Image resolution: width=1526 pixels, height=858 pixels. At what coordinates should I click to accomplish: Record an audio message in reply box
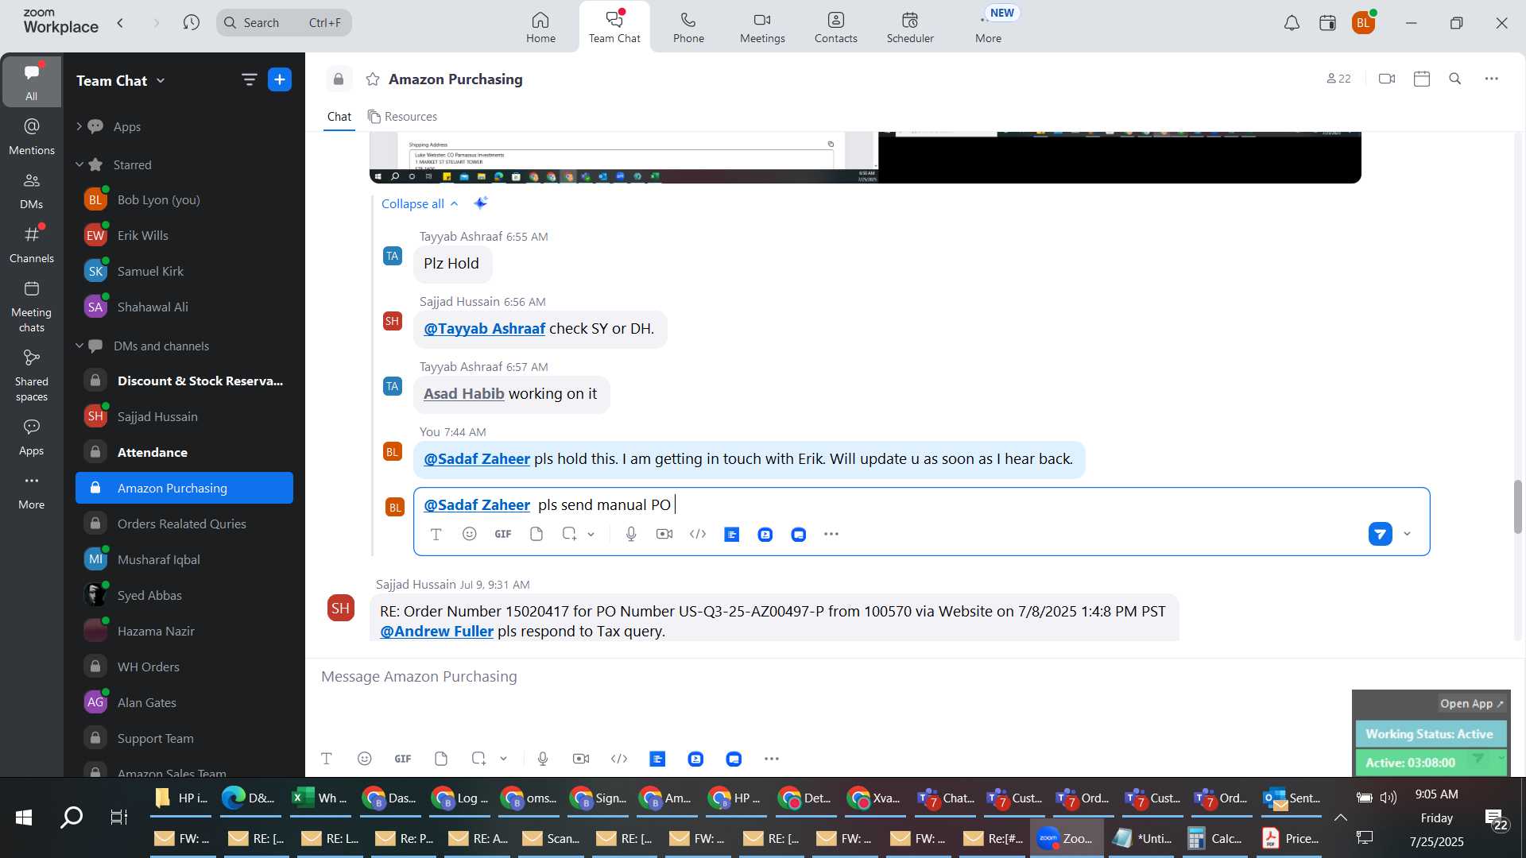click(x=631, y=534)
